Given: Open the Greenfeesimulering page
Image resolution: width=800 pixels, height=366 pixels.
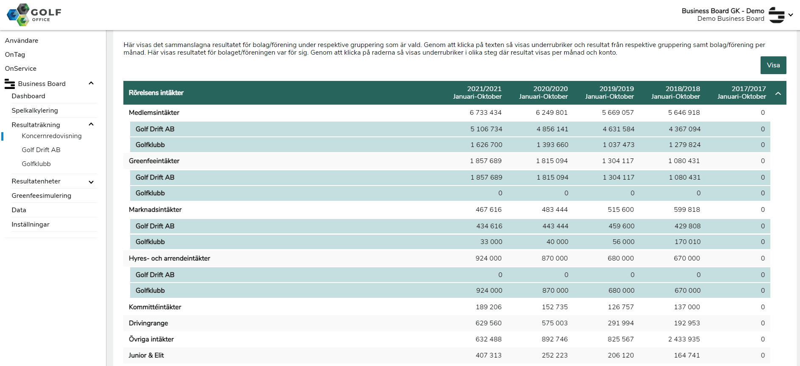Looking at the screenshot, I should click(x=42, y=196).
